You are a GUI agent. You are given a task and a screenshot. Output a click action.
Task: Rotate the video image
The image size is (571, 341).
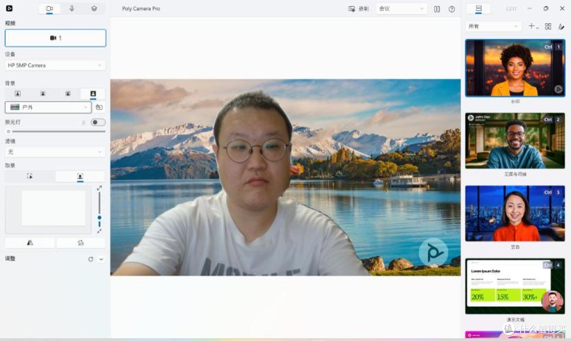[x=80, y=243]
